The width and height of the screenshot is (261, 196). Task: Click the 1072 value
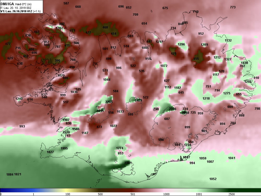(x=164, y=66)
